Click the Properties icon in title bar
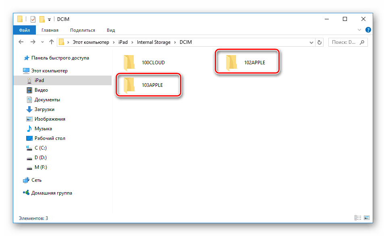 (x=33, y=19)
